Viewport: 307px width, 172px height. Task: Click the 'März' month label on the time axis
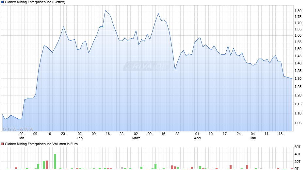pos(136,138)
